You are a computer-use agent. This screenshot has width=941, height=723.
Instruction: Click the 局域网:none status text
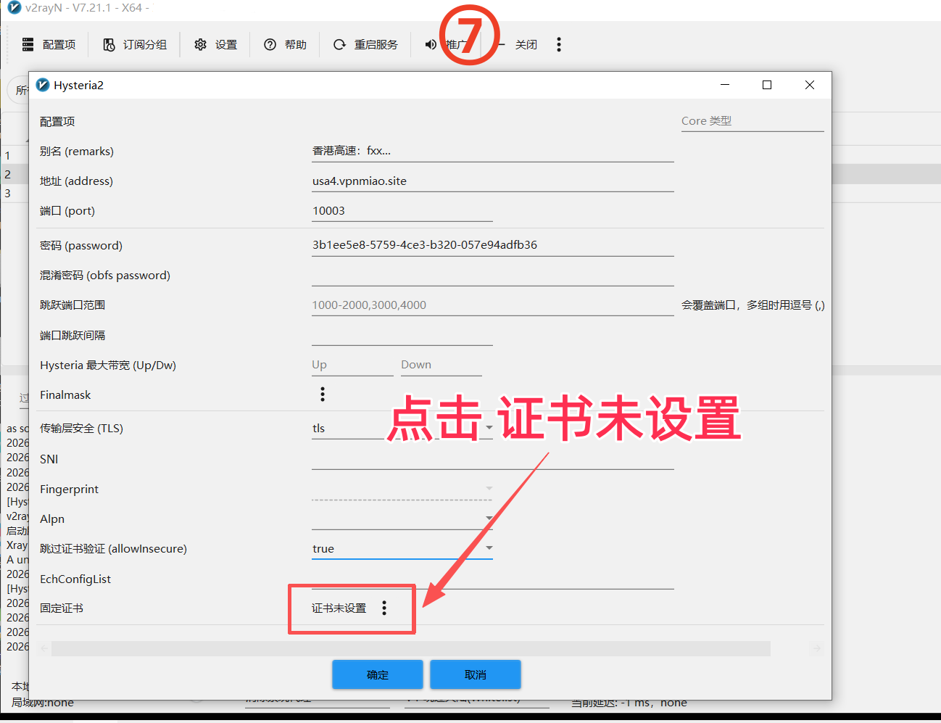43,703
